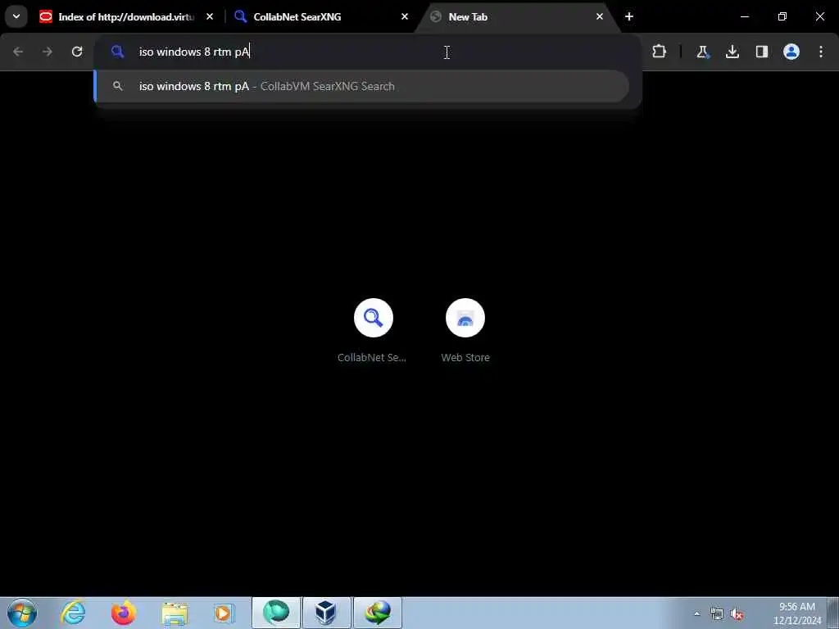
Task: Launch Firefox from taskbar
Action: (124, 613)
